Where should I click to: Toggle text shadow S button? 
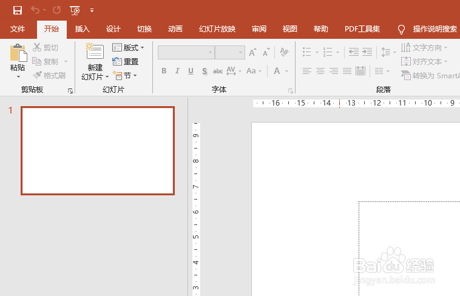tap(205, 71)
